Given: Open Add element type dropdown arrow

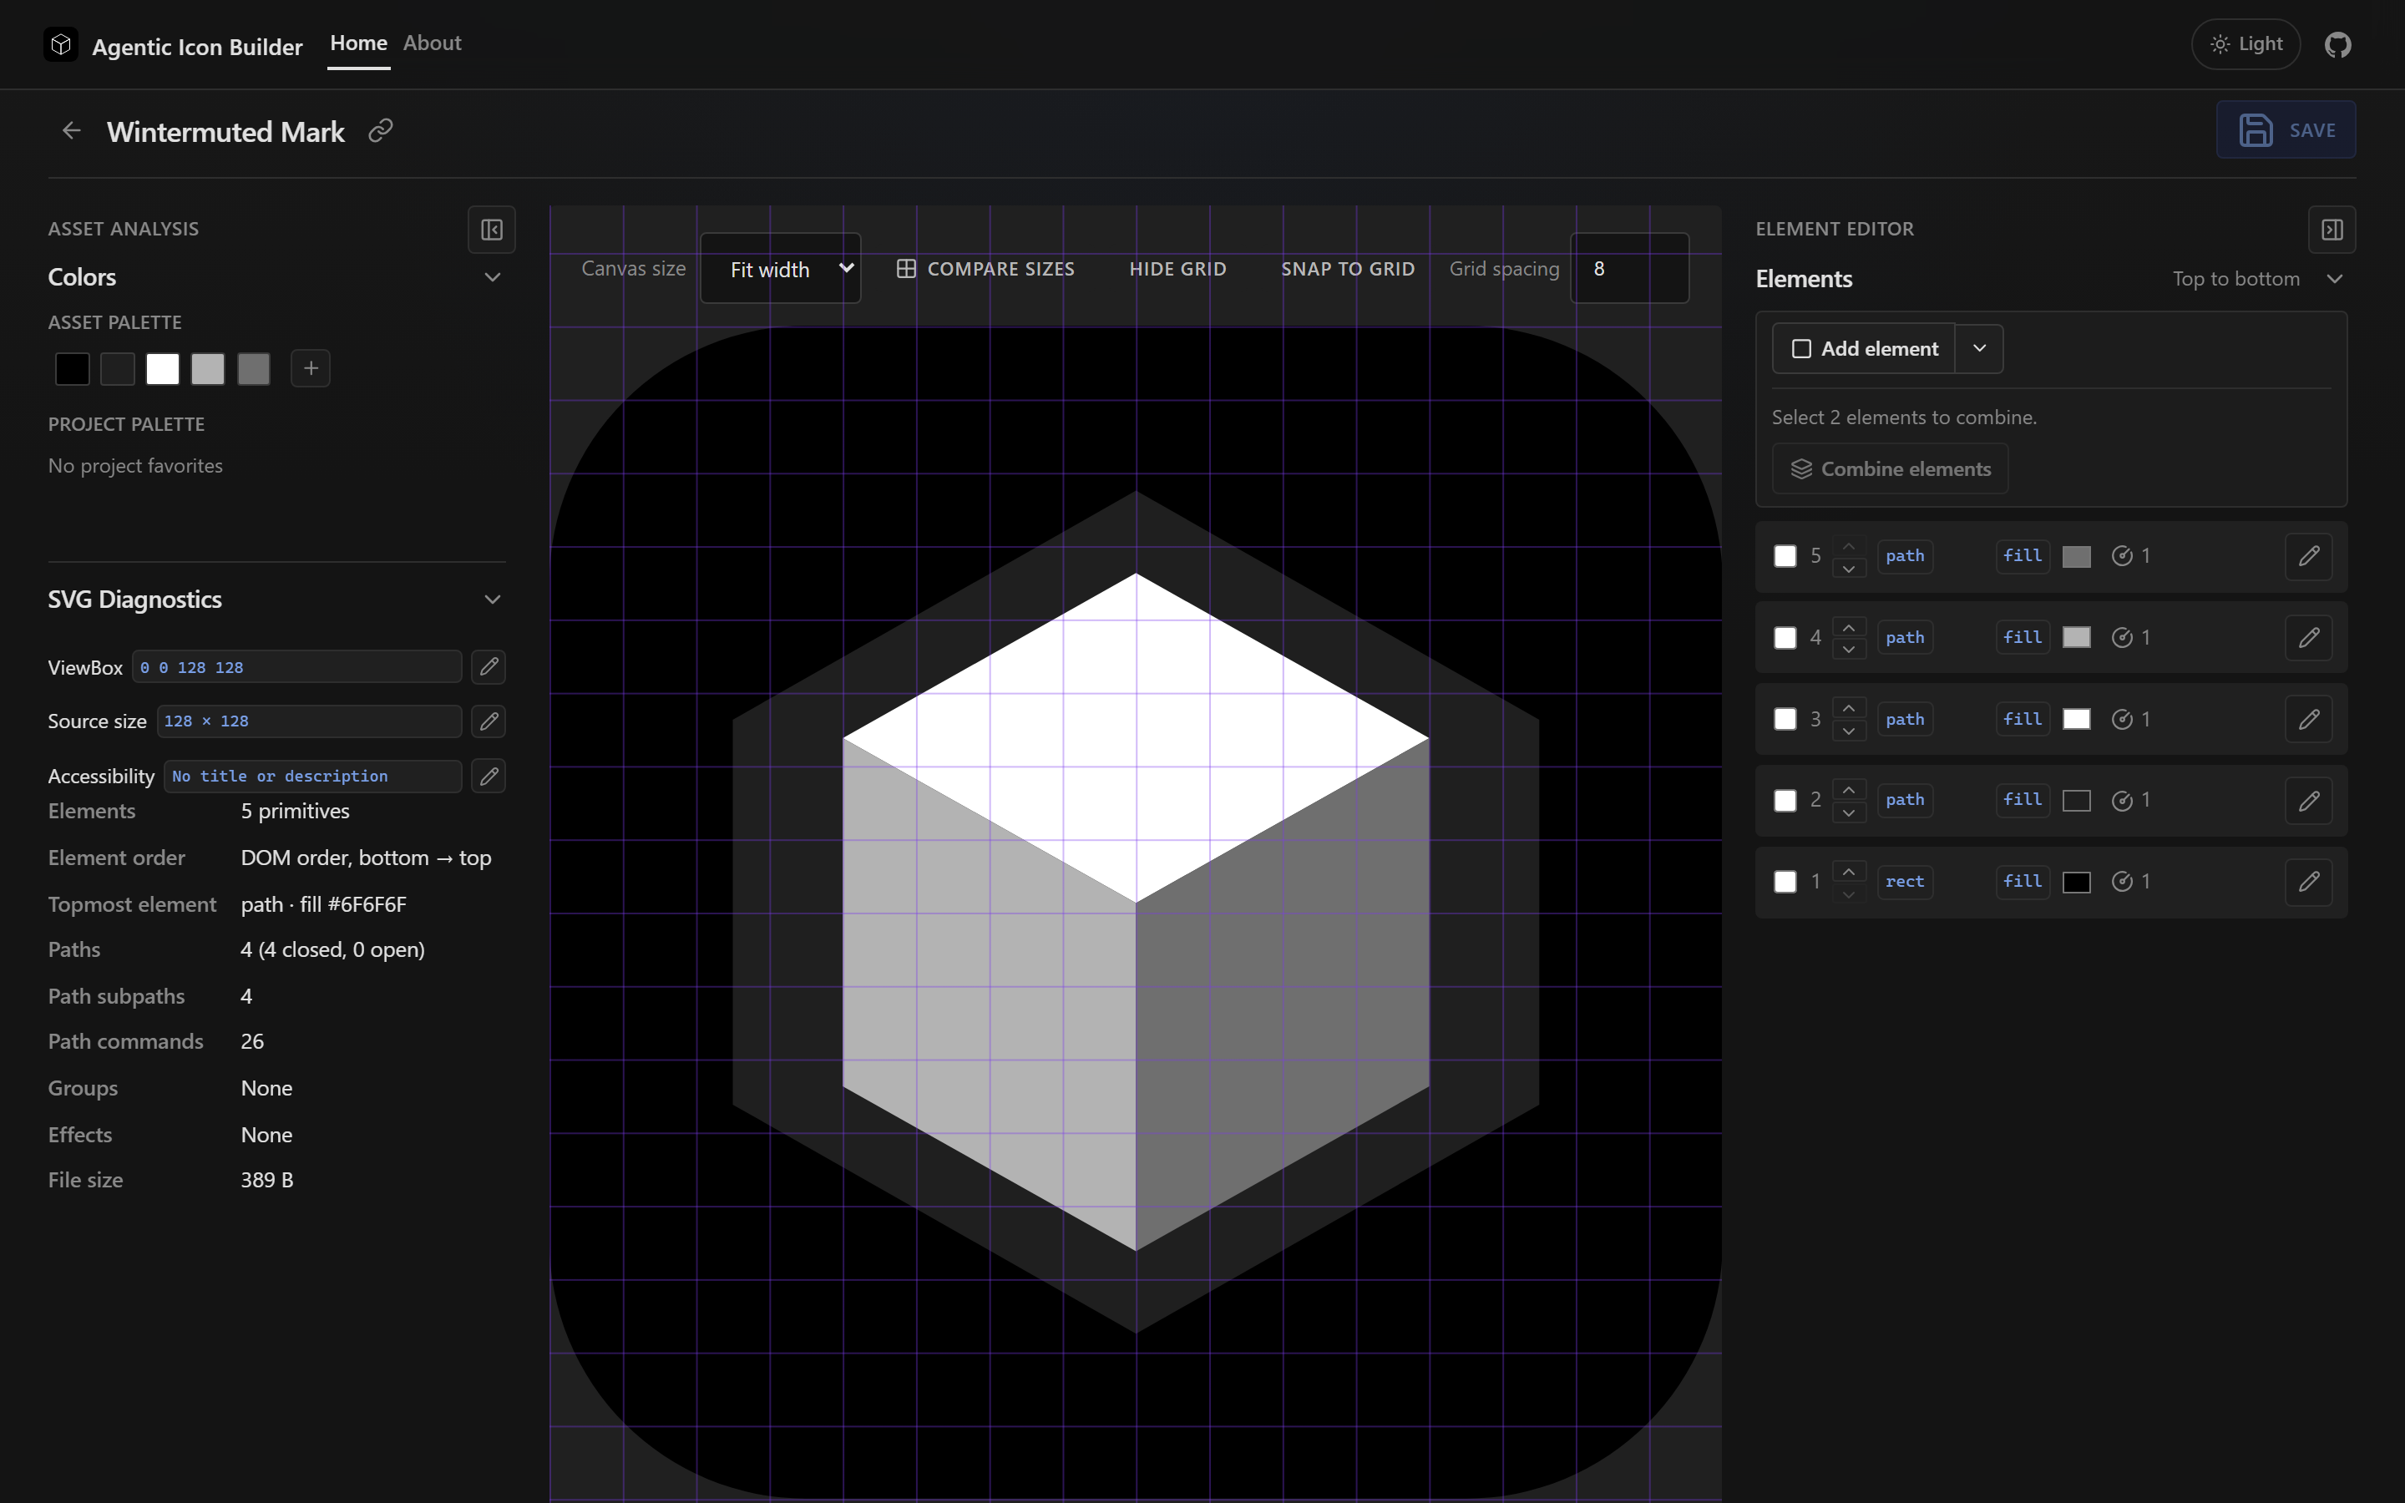Looking at the screenshot, I should coord(1978,349).
